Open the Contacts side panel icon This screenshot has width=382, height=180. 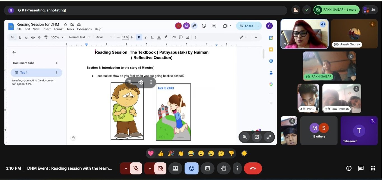pos(271,73)
